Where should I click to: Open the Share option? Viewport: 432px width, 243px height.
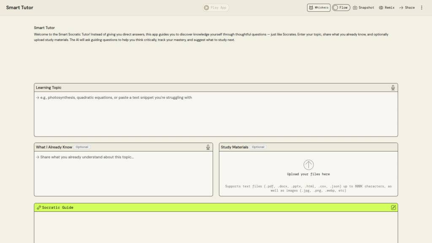pos(407,8)
